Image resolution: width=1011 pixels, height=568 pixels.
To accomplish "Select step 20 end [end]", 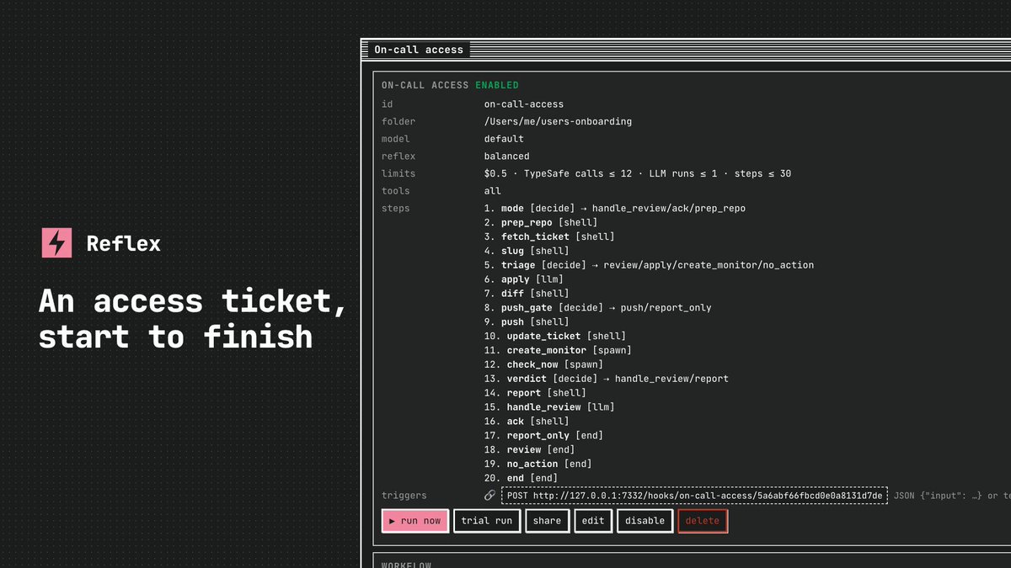I will click(521, 478).
